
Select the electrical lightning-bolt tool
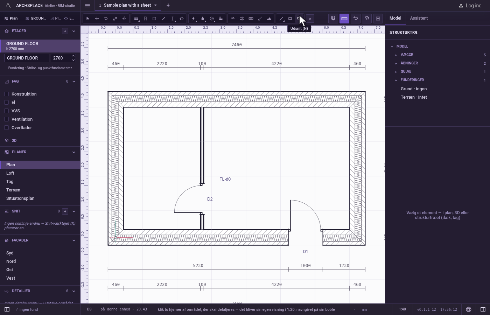(194, 19)
